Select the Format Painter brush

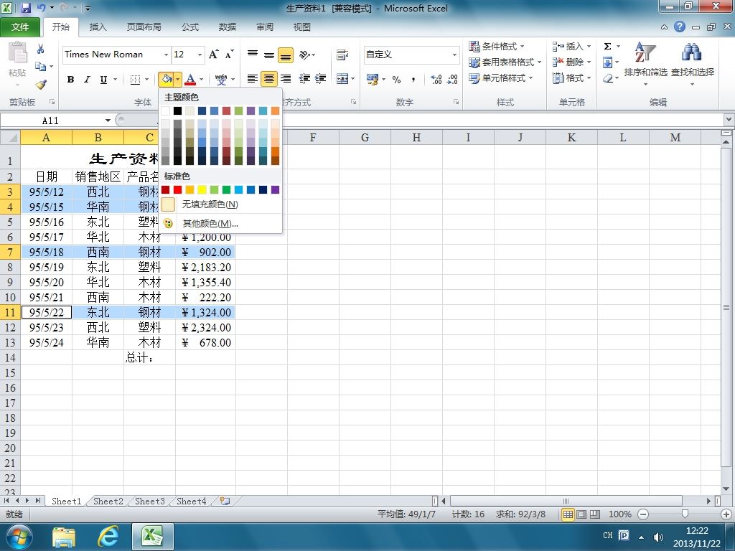[x=41, y=85]
